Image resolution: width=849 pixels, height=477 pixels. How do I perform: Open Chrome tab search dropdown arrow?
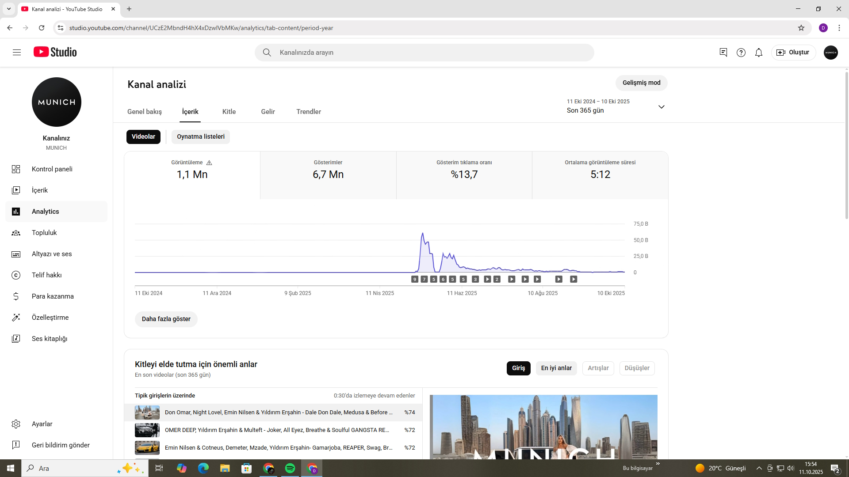(9, 9)
